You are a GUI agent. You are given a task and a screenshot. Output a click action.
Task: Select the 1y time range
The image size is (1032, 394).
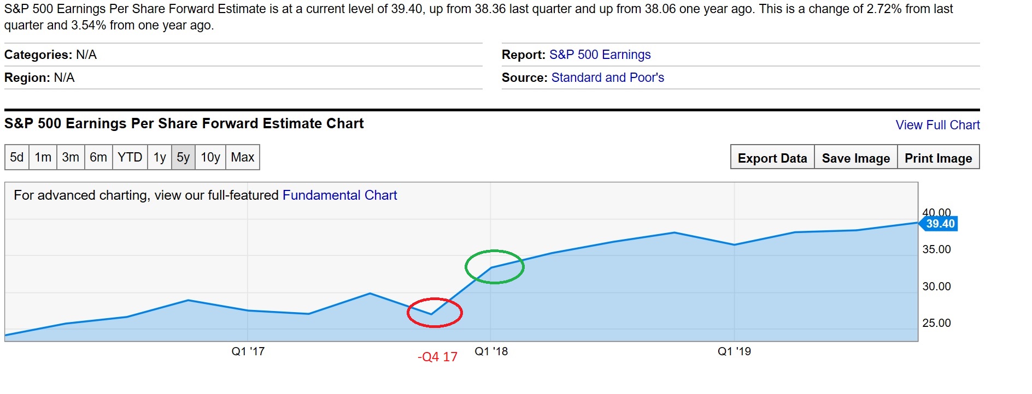coord(160,158)
